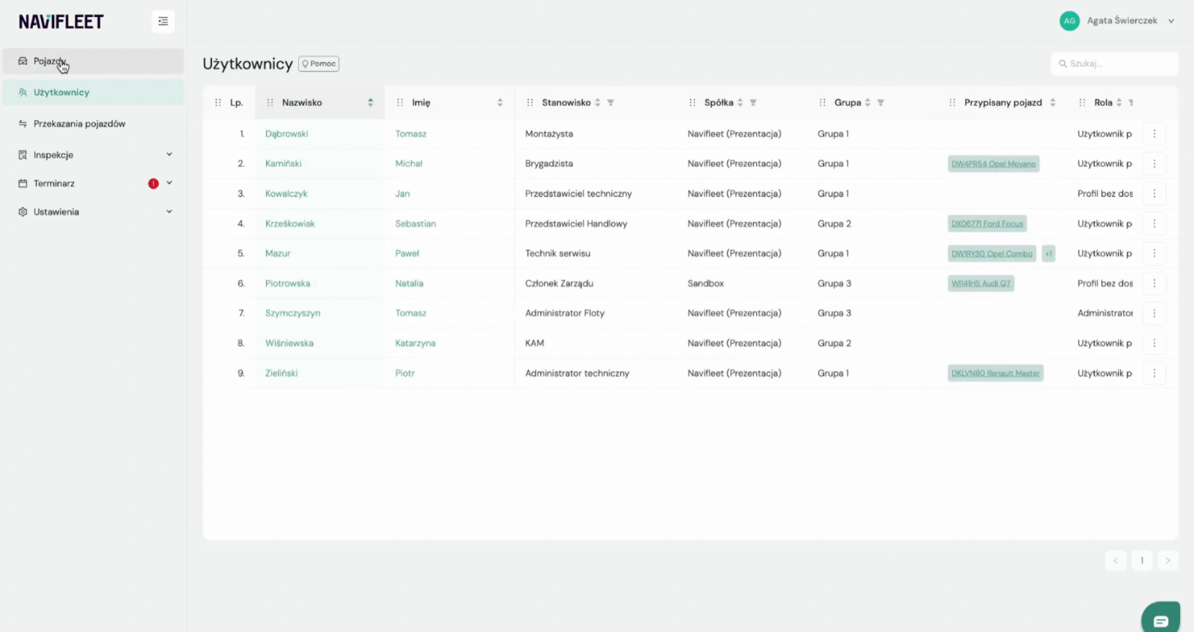Open the user profile of Kamiński
The image size is (1194, 632).
tap(283, 164)
